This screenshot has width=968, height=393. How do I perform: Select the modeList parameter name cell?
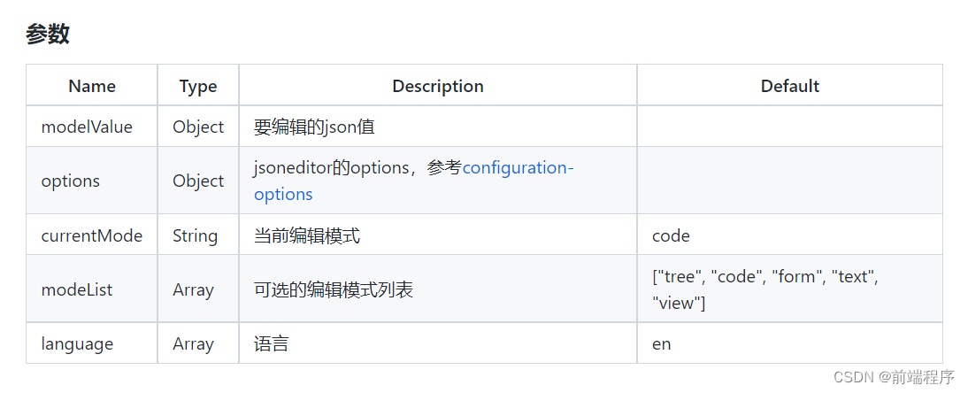[77, 289]
